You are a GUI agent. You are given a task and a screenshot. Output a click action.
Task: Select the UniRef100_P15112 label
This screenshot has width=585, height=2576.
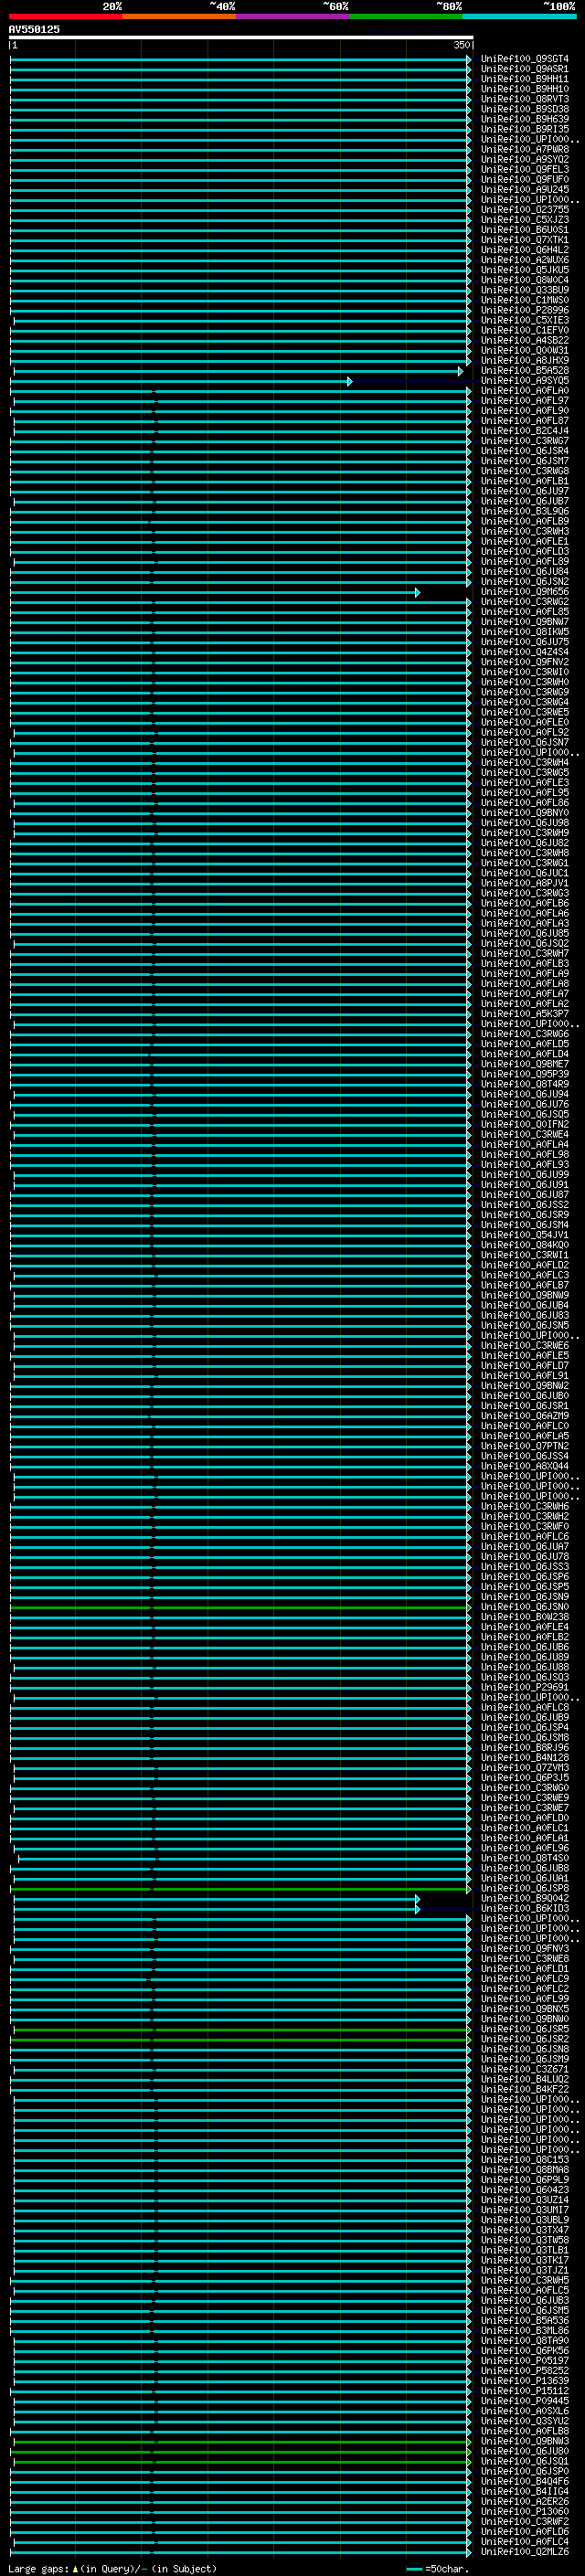click(524, 2390)
